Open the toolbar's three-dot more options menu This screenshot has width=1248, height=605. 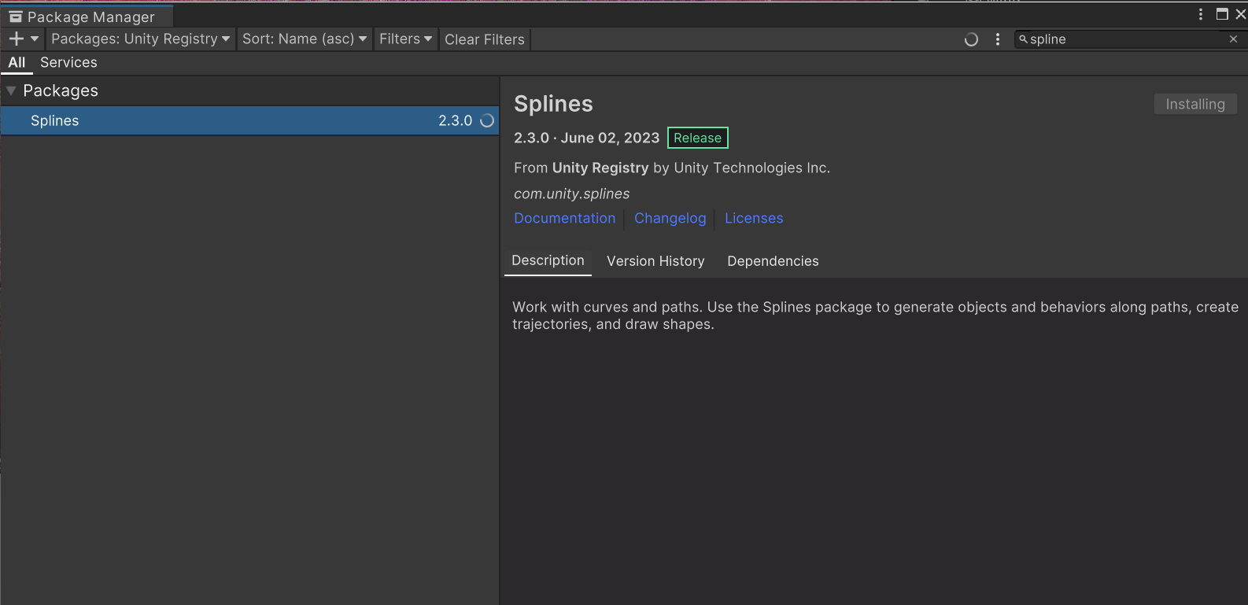(998, 39)
